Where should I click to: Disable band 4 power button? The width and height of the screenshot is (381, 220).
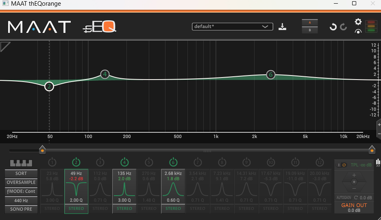pos(124,162)
